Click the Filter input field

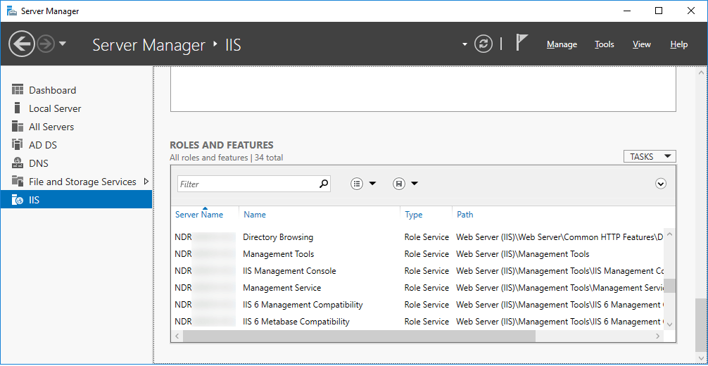coord(248,184)
